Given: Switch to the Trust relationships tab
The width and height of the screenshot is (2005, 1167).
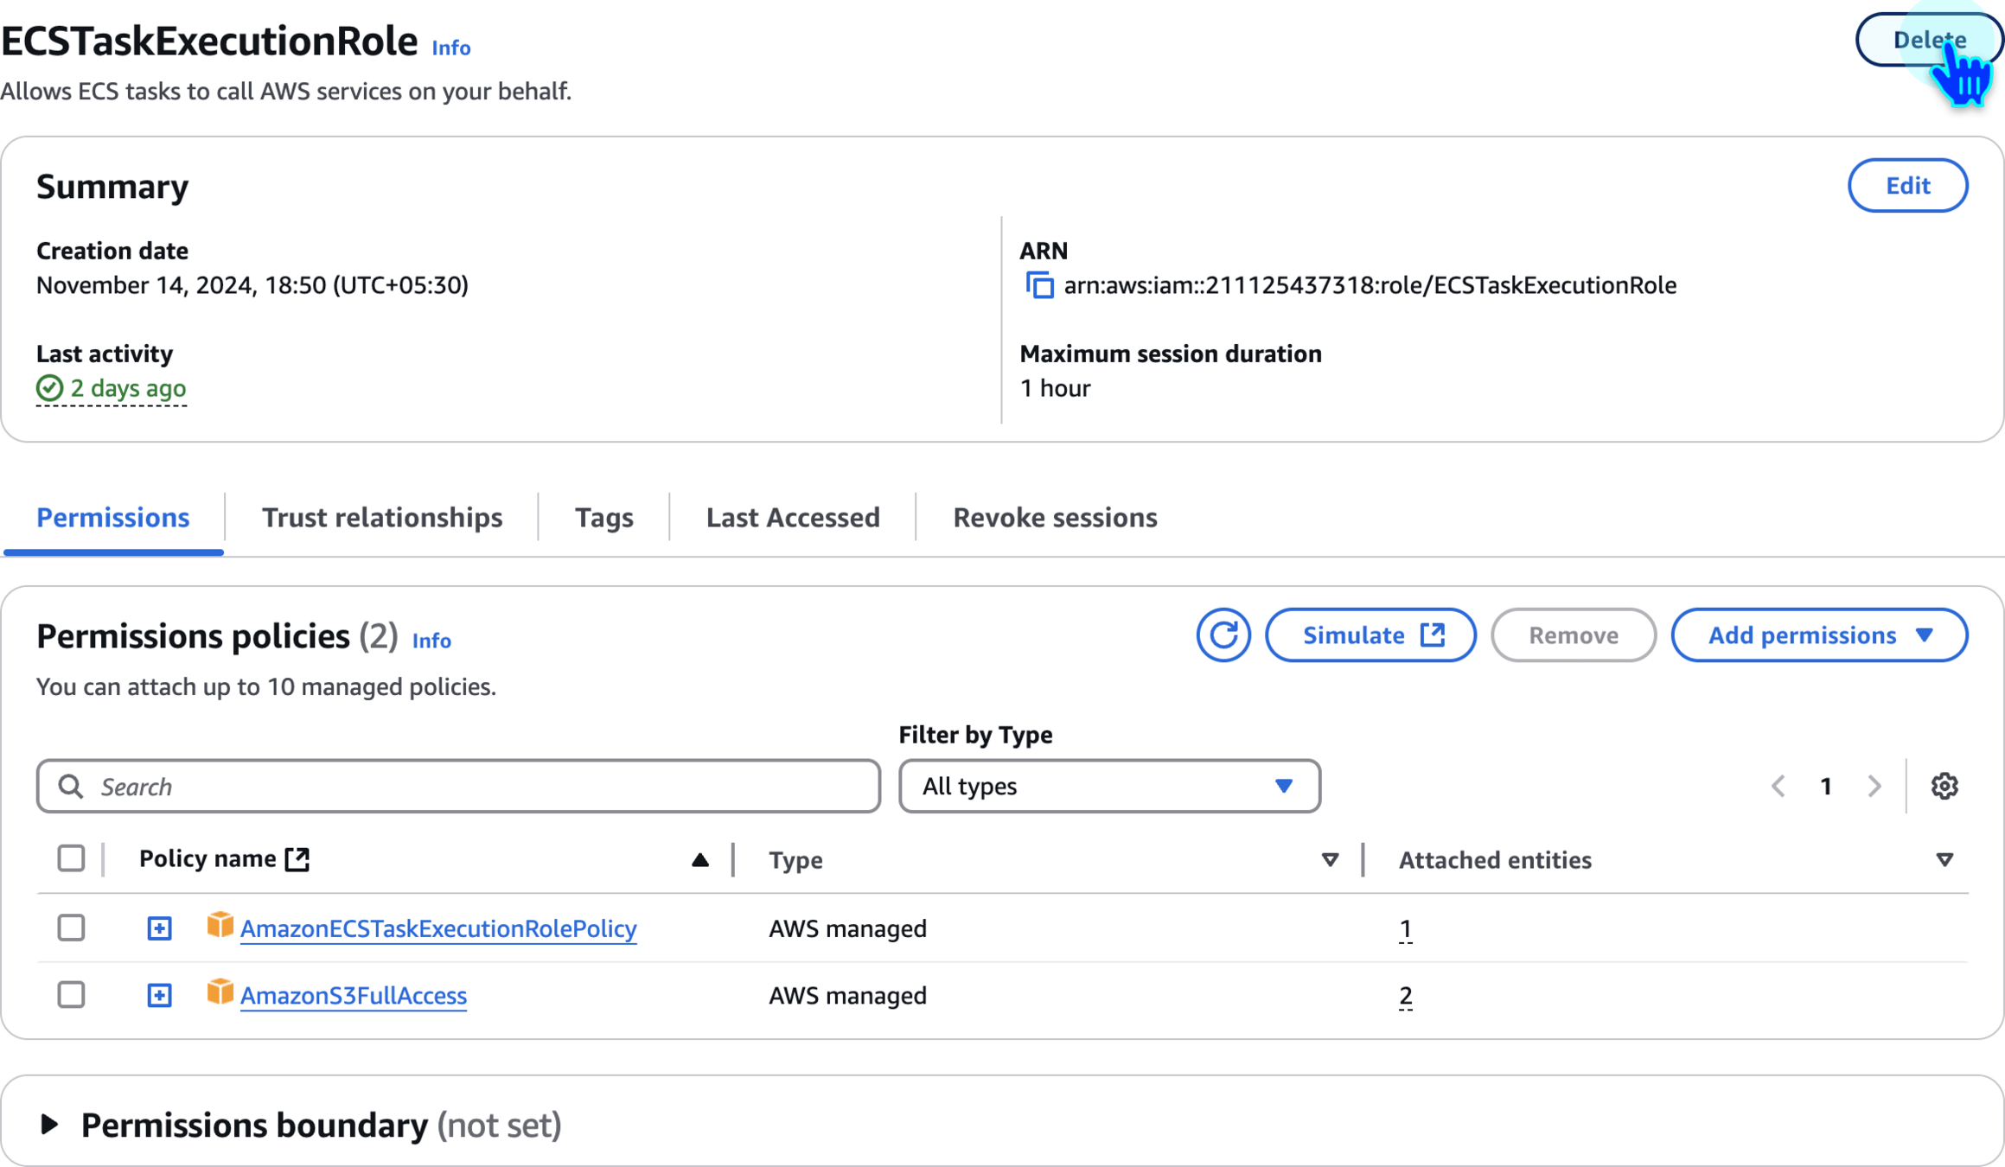Looking at the screenshot, I should (381, 517).
